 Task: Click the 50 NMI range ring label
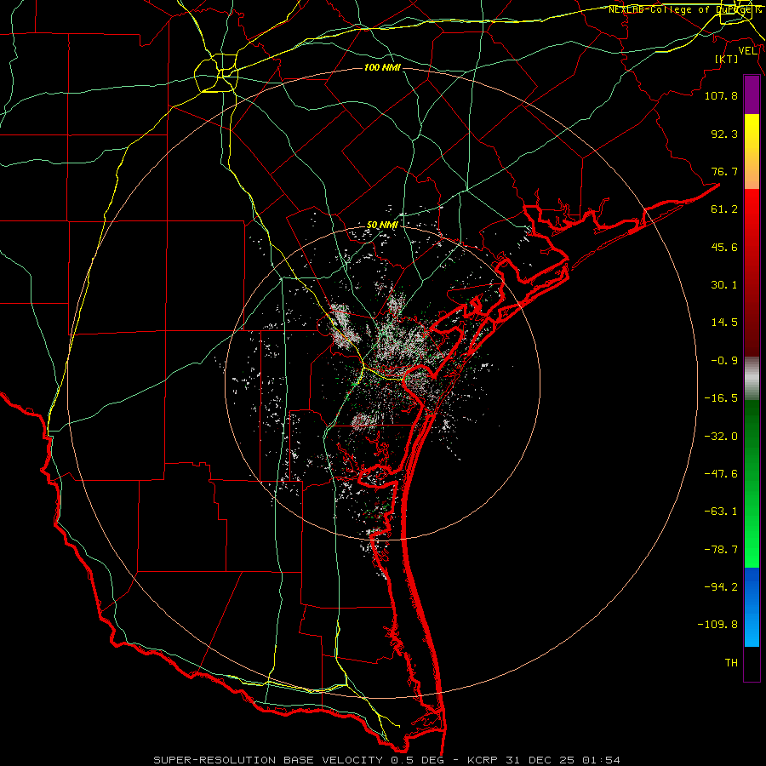click(x=382, y=226)
